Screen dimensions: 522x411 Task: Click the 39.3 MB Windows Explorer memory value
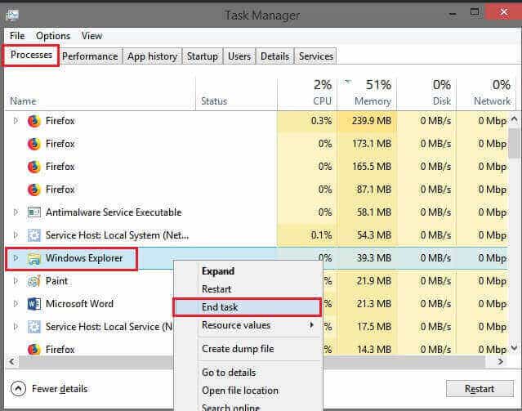pyautogui.click(x=374, y=257)
